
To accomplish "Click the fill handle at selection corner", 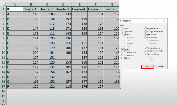I will click(120, 89).
